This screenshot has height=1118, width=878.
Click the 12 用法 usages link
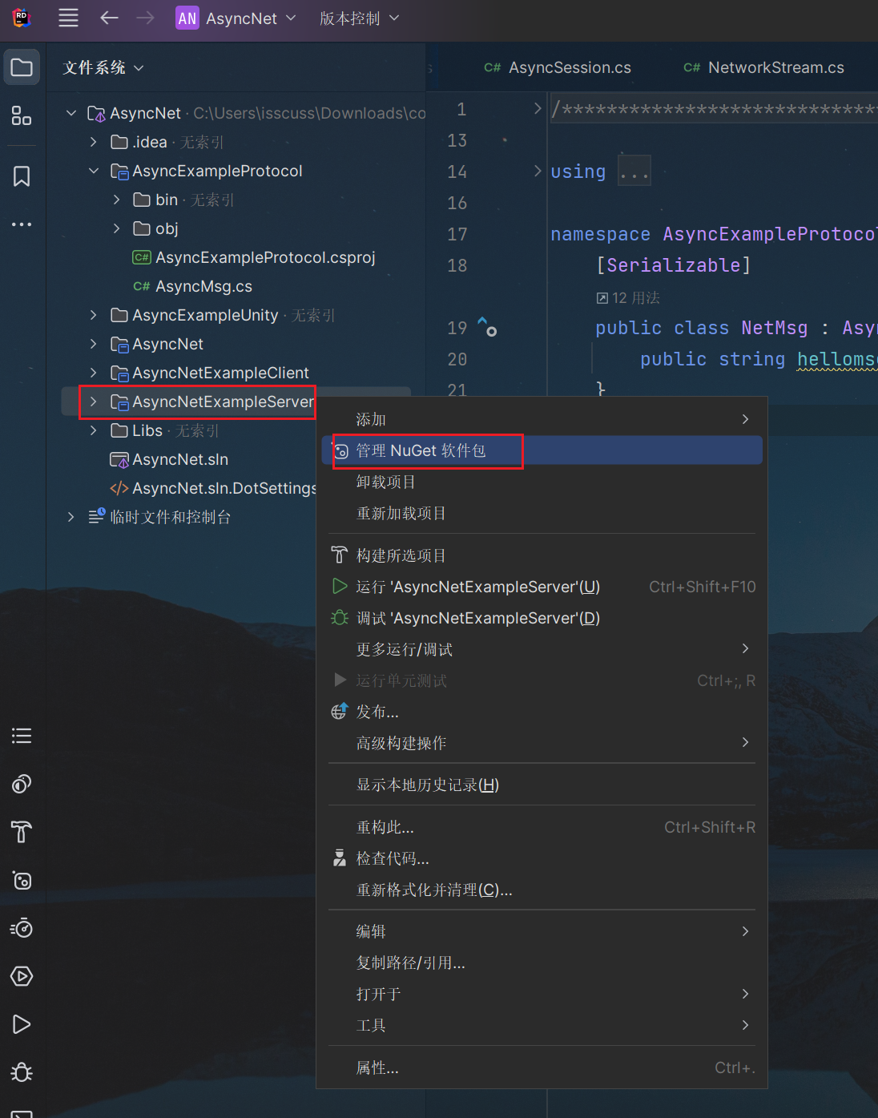[x=628, y=298]
